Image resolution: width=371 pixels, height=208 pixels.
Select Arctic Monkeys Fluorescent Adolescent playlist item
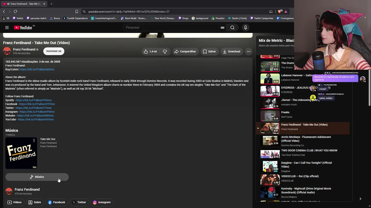tap(303, 141)
